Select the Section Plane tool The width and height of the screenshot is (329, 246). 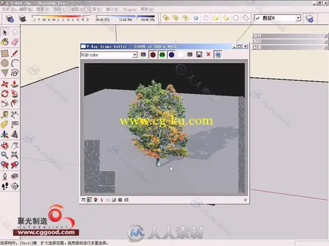click(15, 186)
